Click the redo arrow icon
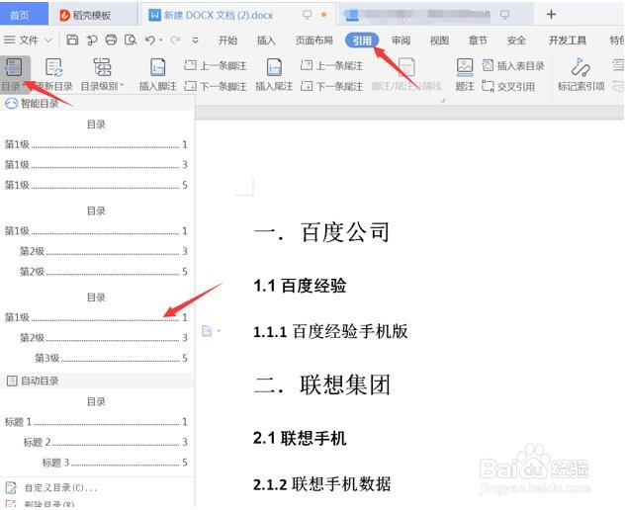626x510 pixels. (x=175, y=40)
